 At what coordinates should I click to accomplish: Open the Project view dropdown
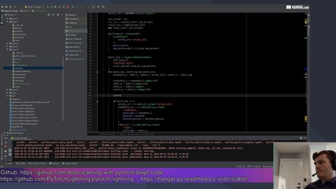10,15
